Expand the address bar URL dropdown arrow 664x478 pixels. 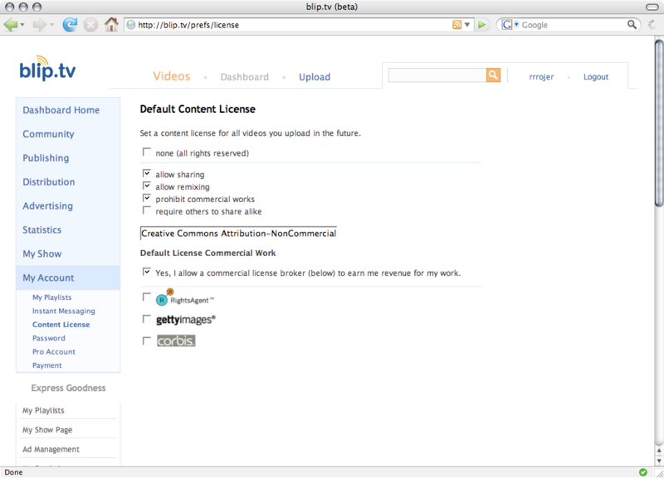click(467, 25)
